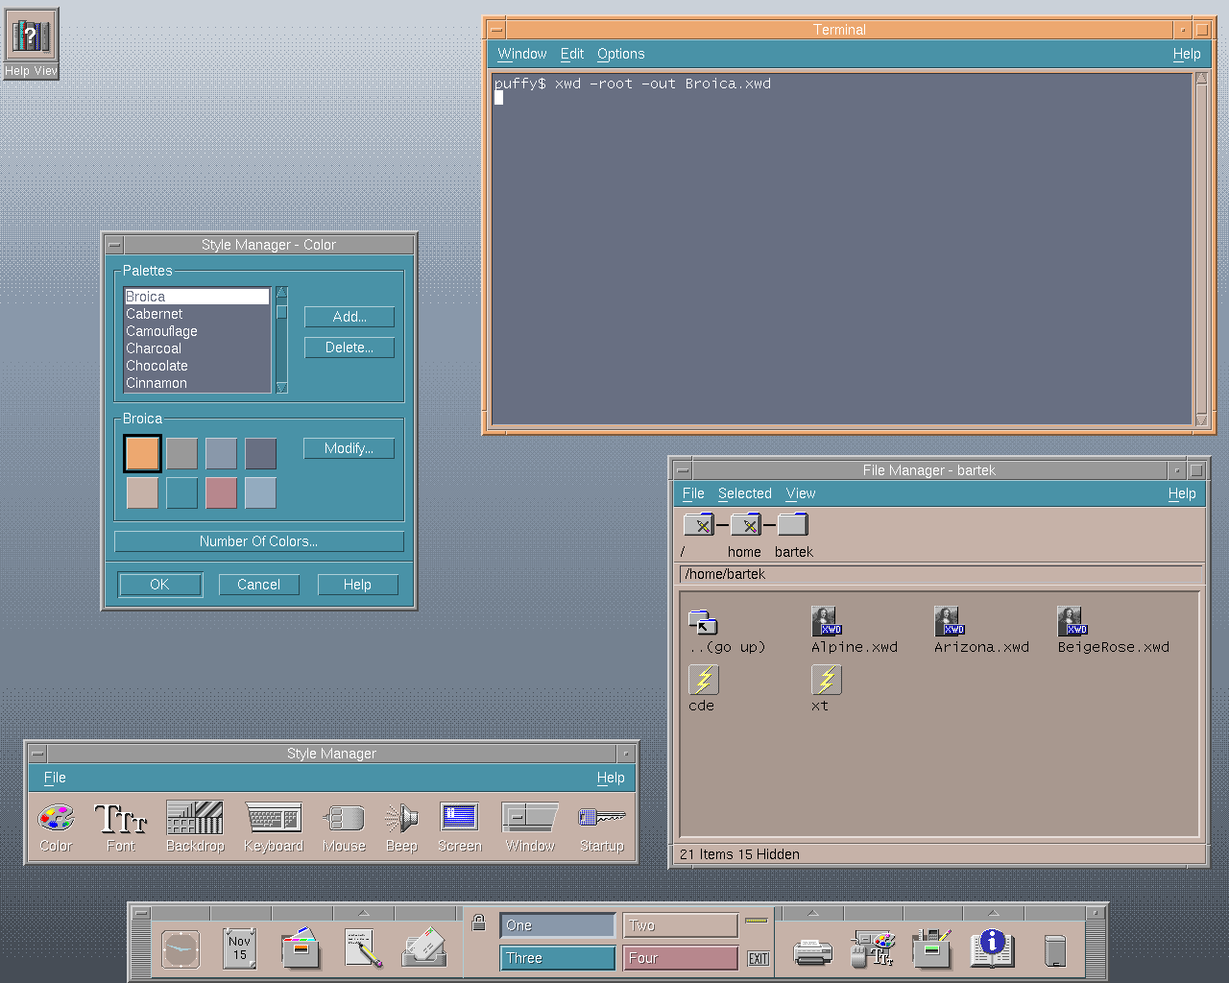
Task: Click the Number Of Colors... button
Action: 258,541
